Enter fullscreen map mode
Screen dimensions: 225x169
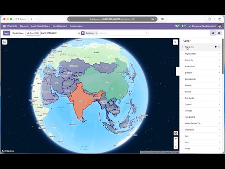(x=176, y=133)
